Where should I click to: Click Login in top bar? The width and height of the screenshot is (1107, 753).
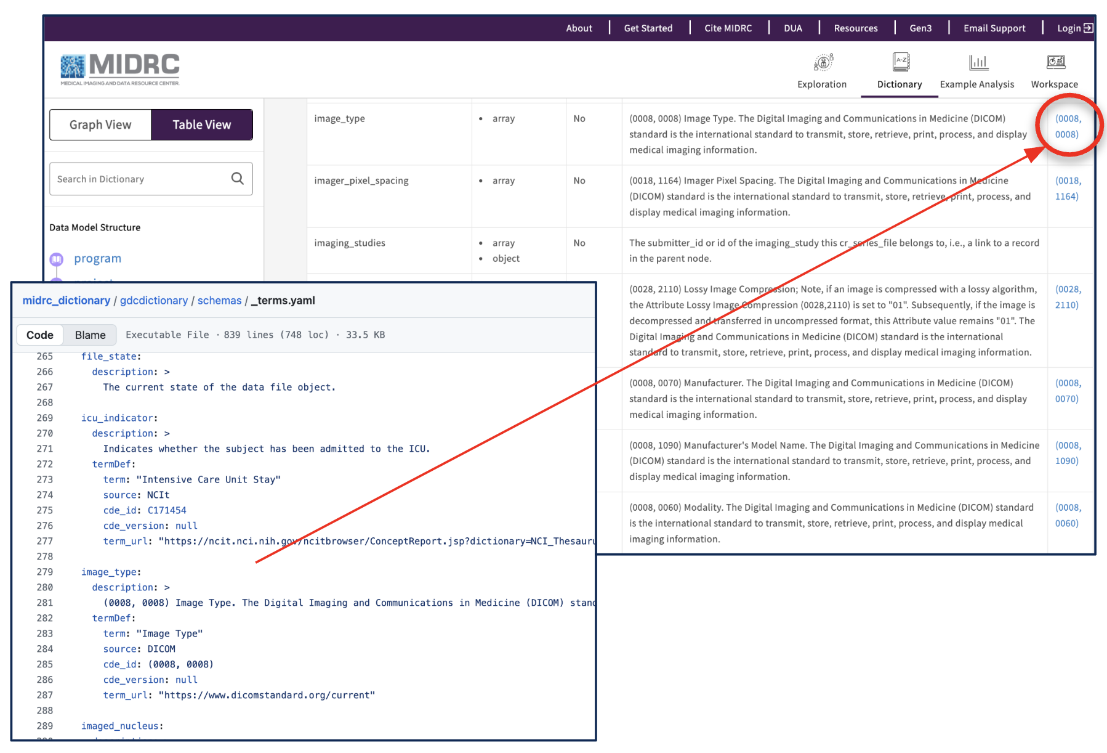coord(1069,28)
